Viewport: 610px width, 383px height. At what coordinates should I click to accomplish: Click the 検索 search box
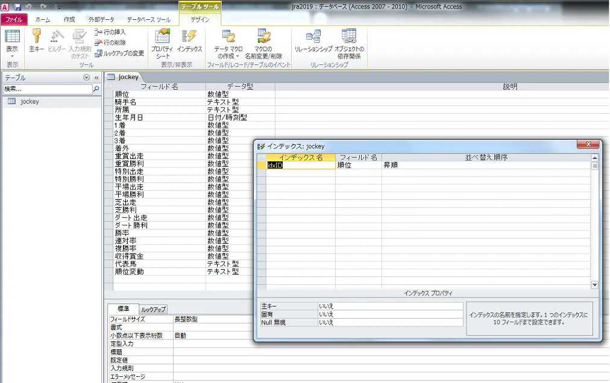(48, 89)
